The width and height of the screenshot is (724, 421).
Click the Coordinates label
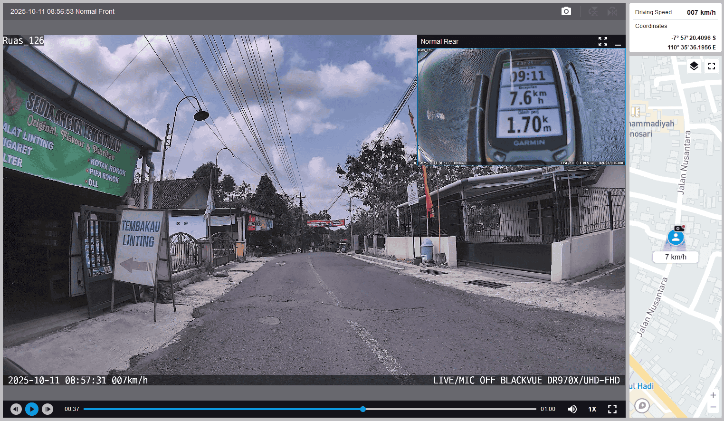(x=651, y=26)
